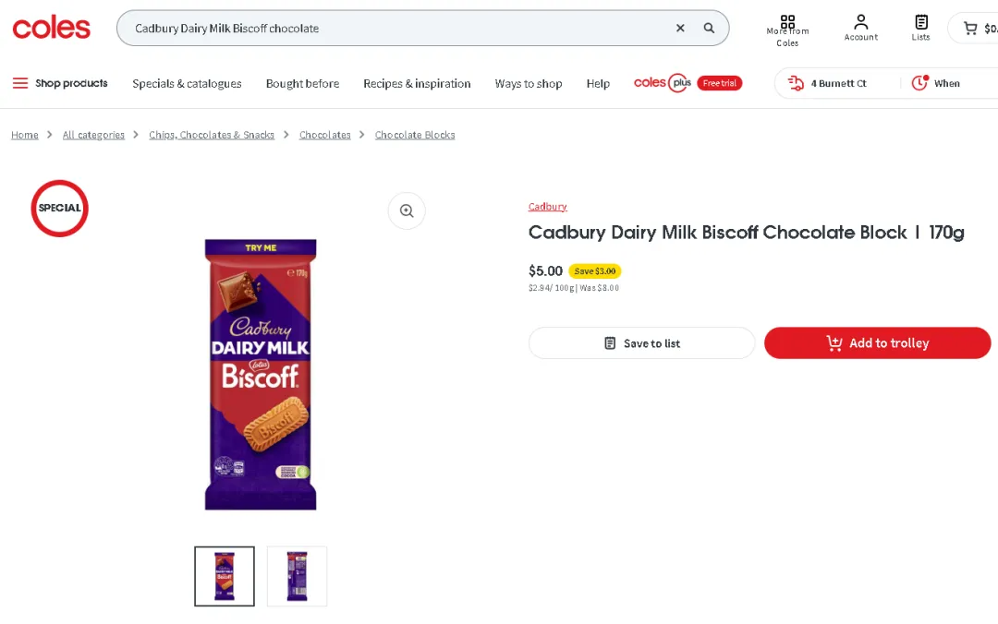The height and width of the screenshot is (624, 998).
Task: Click into the search input field
Action: pos(397,29)
